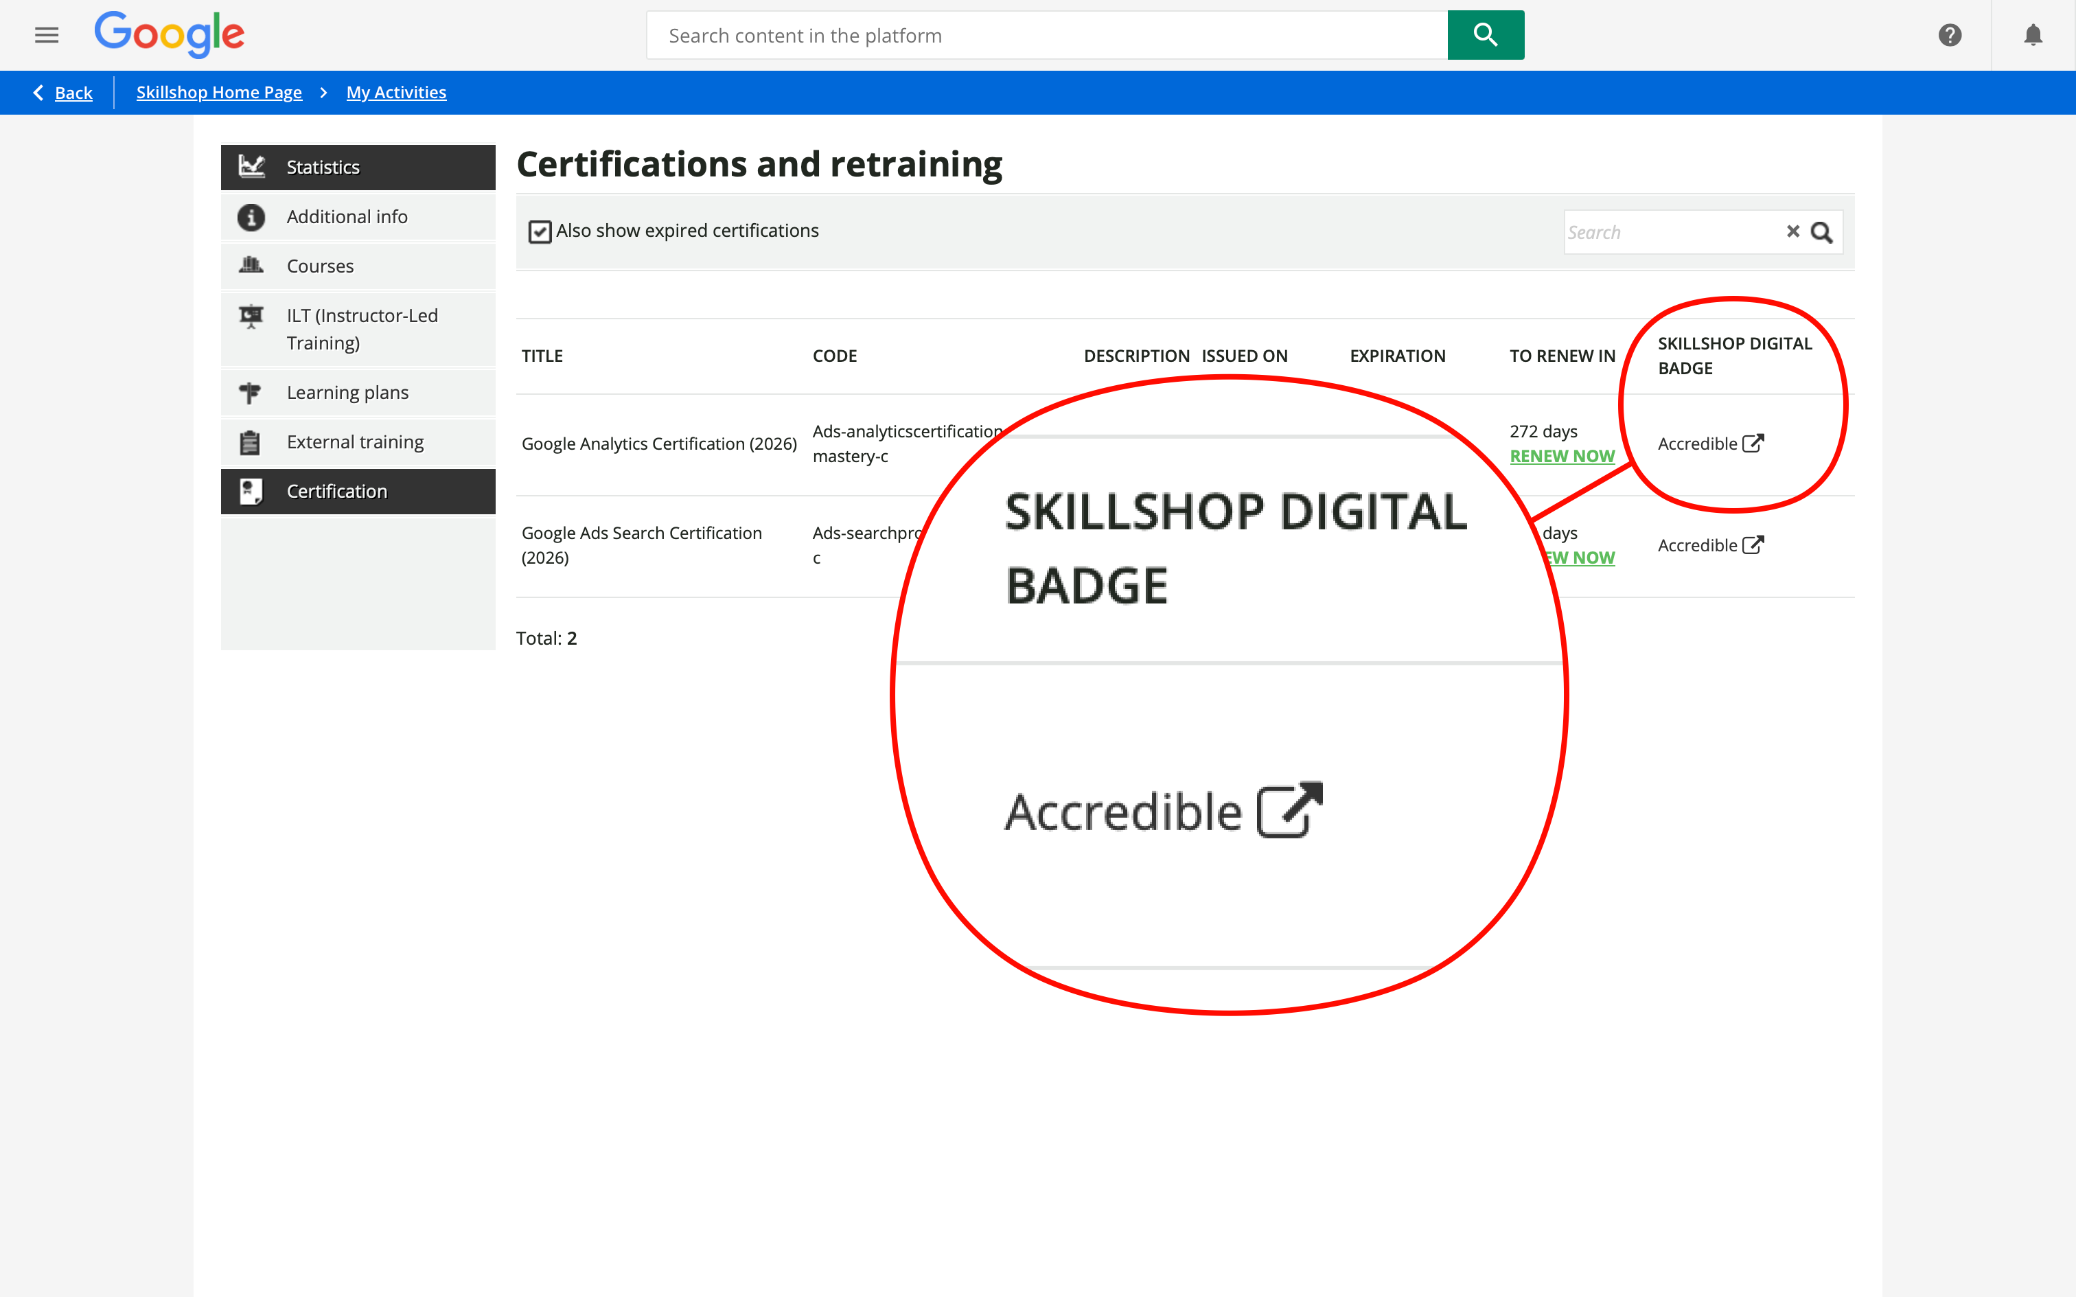2076x1297 pixels.
Task: Click the ISSUED ON column header
Action: (1244, 356)
